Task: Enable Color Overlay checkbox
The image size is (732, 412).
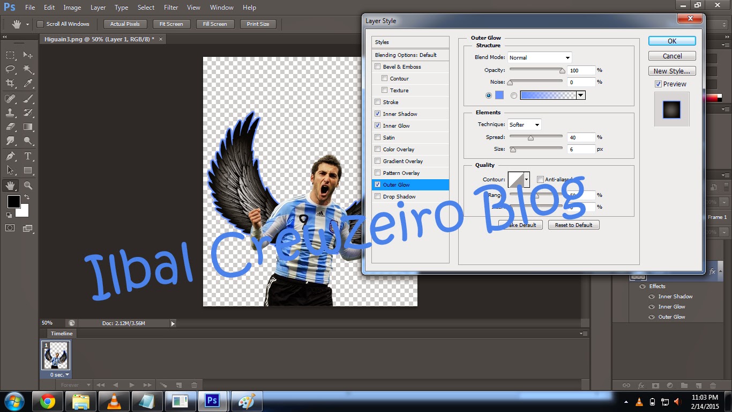Action: (x=378, y=149)
